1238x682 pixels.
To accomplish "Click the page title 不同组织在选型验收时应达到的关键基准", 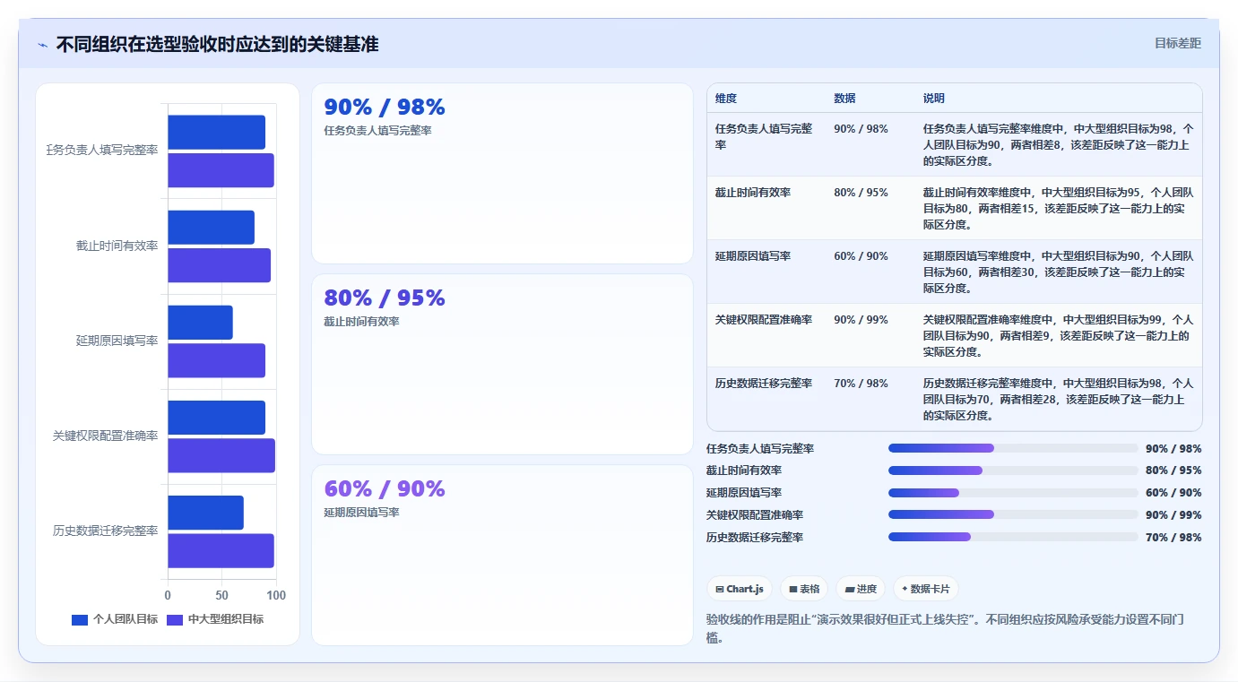I will coord(217,44).
